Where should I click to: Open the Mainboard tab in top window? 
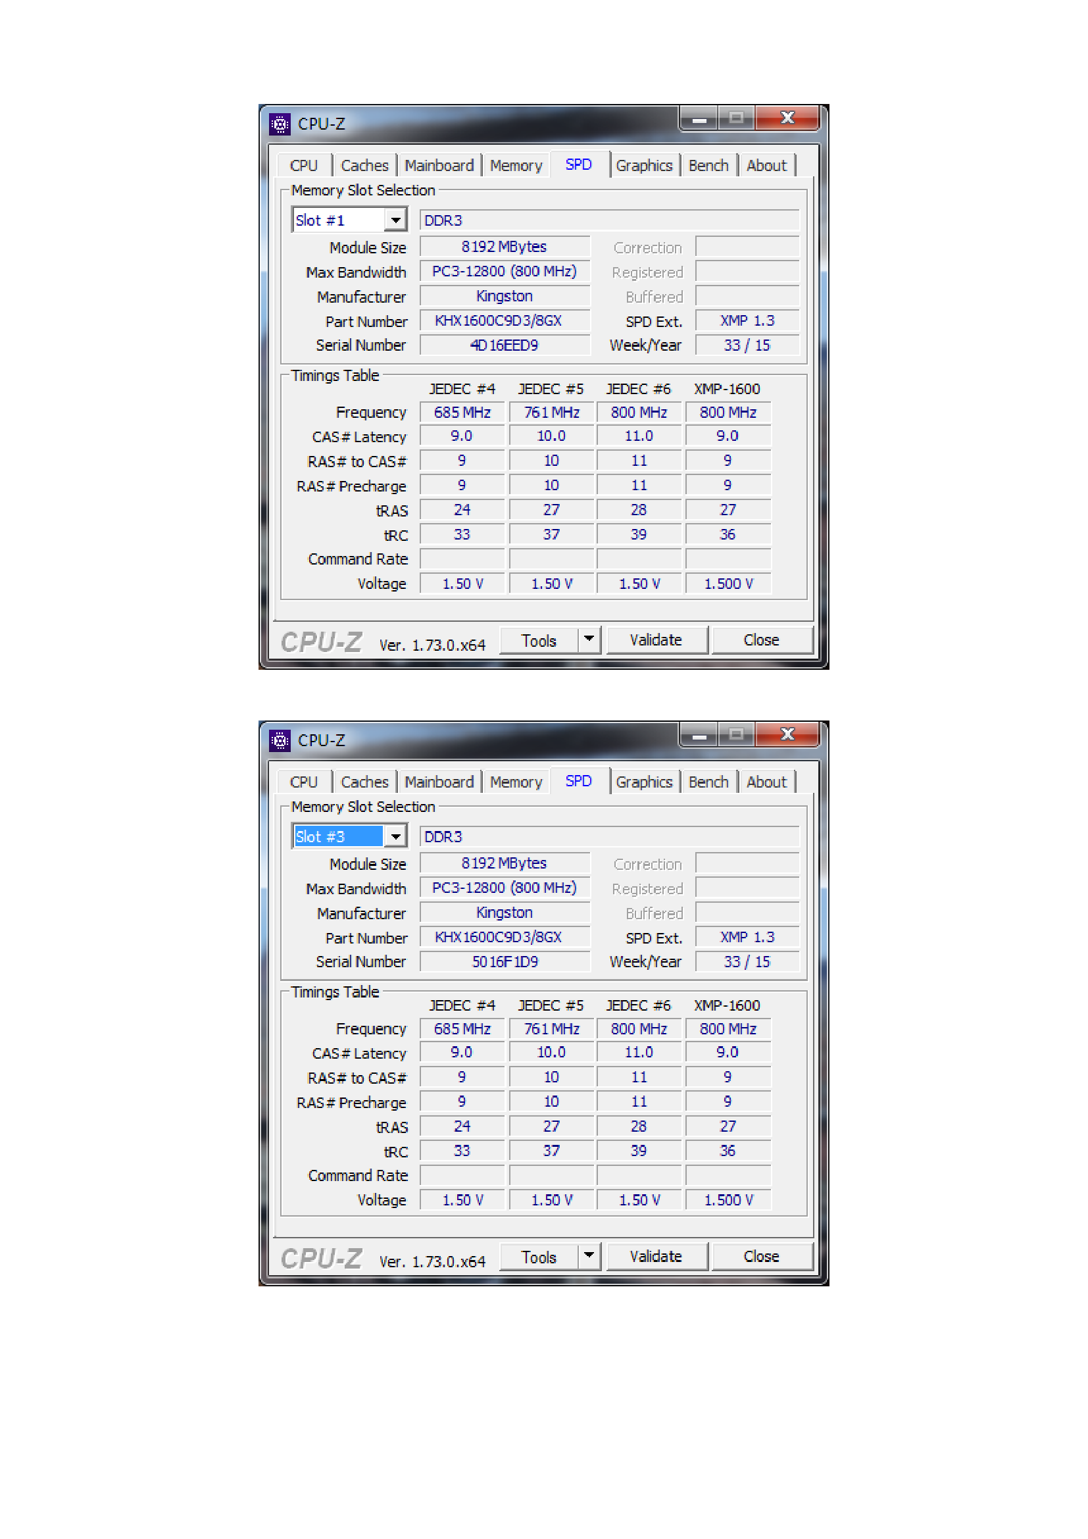(439, 166)
